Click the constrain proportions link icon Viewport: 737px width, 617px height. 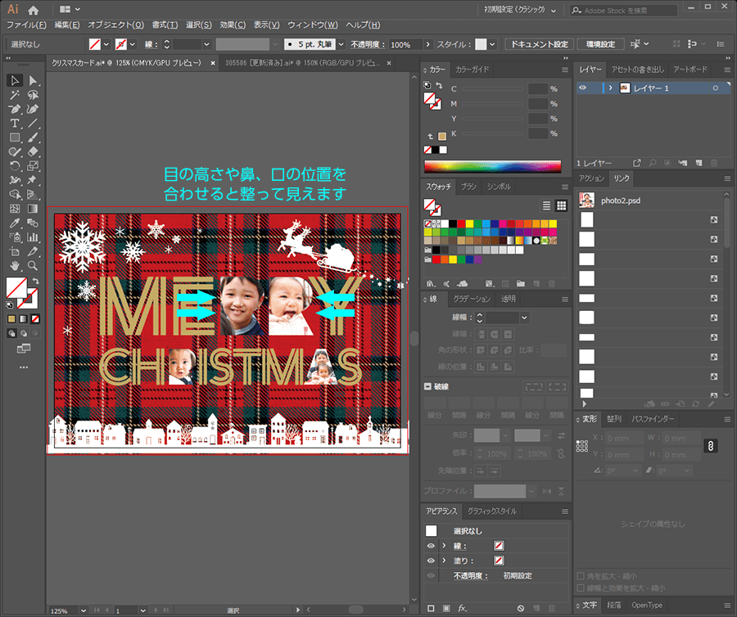click(712, 444)
